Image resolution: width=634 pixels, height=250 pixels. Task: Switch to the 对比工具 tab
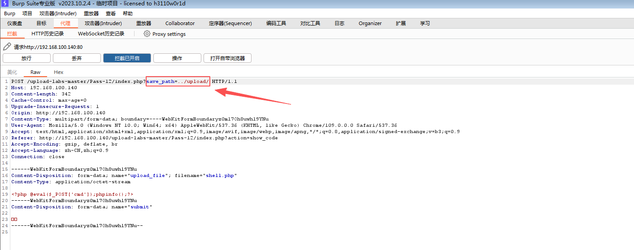[x=310, y=23]
